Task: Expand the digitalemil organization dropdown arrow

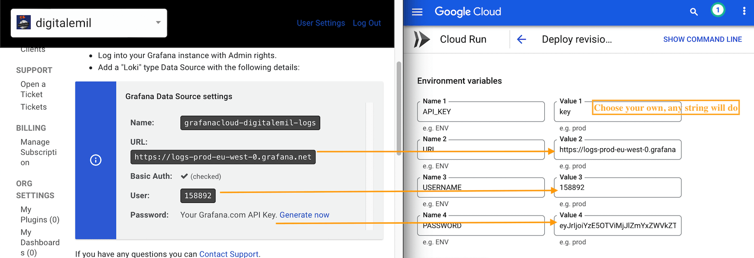Action: (158, 23)
